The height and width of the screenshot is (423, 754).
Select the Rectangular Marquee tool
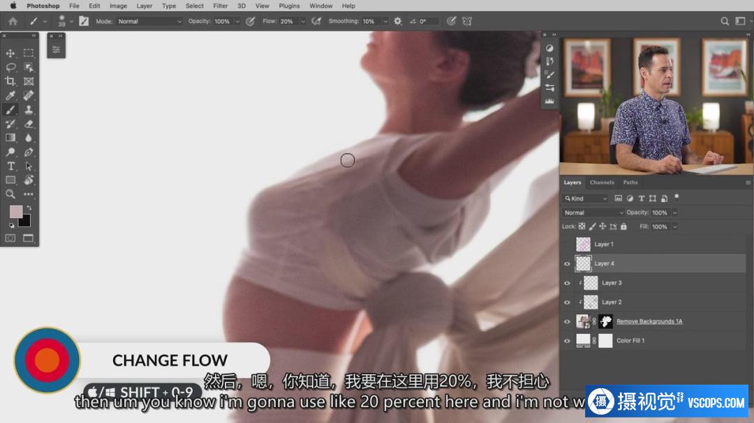click(x=29, y=53)
